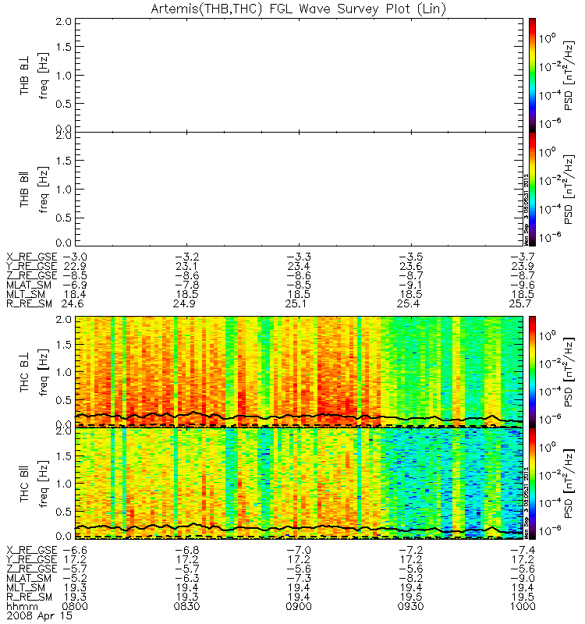Click the 'hhmm' time row label
Viewport: 585px width, 624px height.
tap(23, 607)
